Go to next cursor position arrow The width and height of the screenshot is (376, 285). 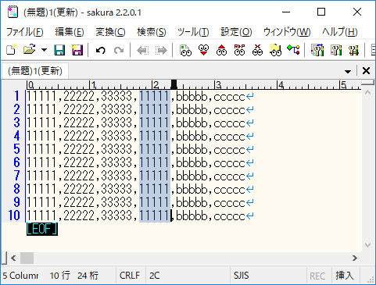click(x=161, y=50)
